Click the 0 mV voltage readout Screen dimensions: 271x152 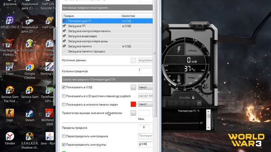(191, 60)
